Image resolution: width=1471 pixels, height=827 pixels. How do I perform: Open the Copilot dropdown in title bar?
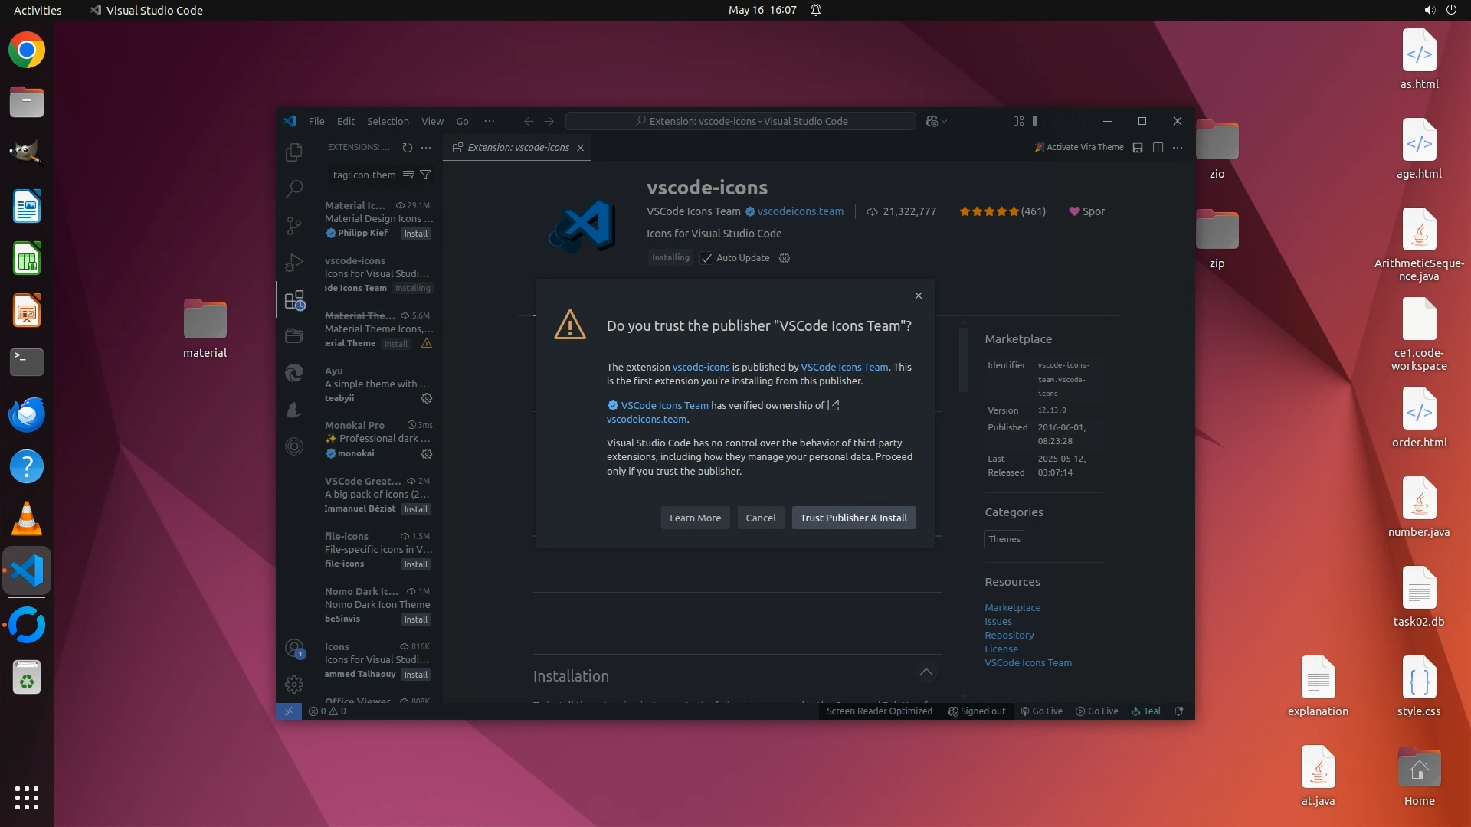944,121
